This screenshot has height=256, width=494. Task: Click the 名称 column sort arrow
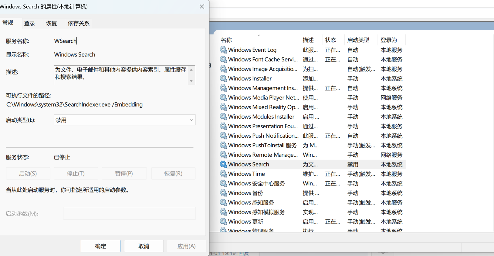(259, 35)
